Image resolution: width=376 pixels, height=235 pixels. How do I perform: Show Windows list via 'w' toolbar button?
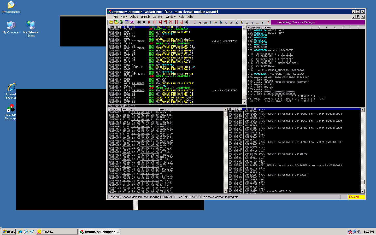pos(216,22)
